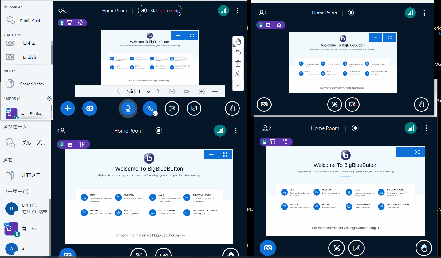Image resolution: width=441 pixels, height=258 pixels.
Task: Open connection status in the bottom-left window
Action: coord(220,130)
